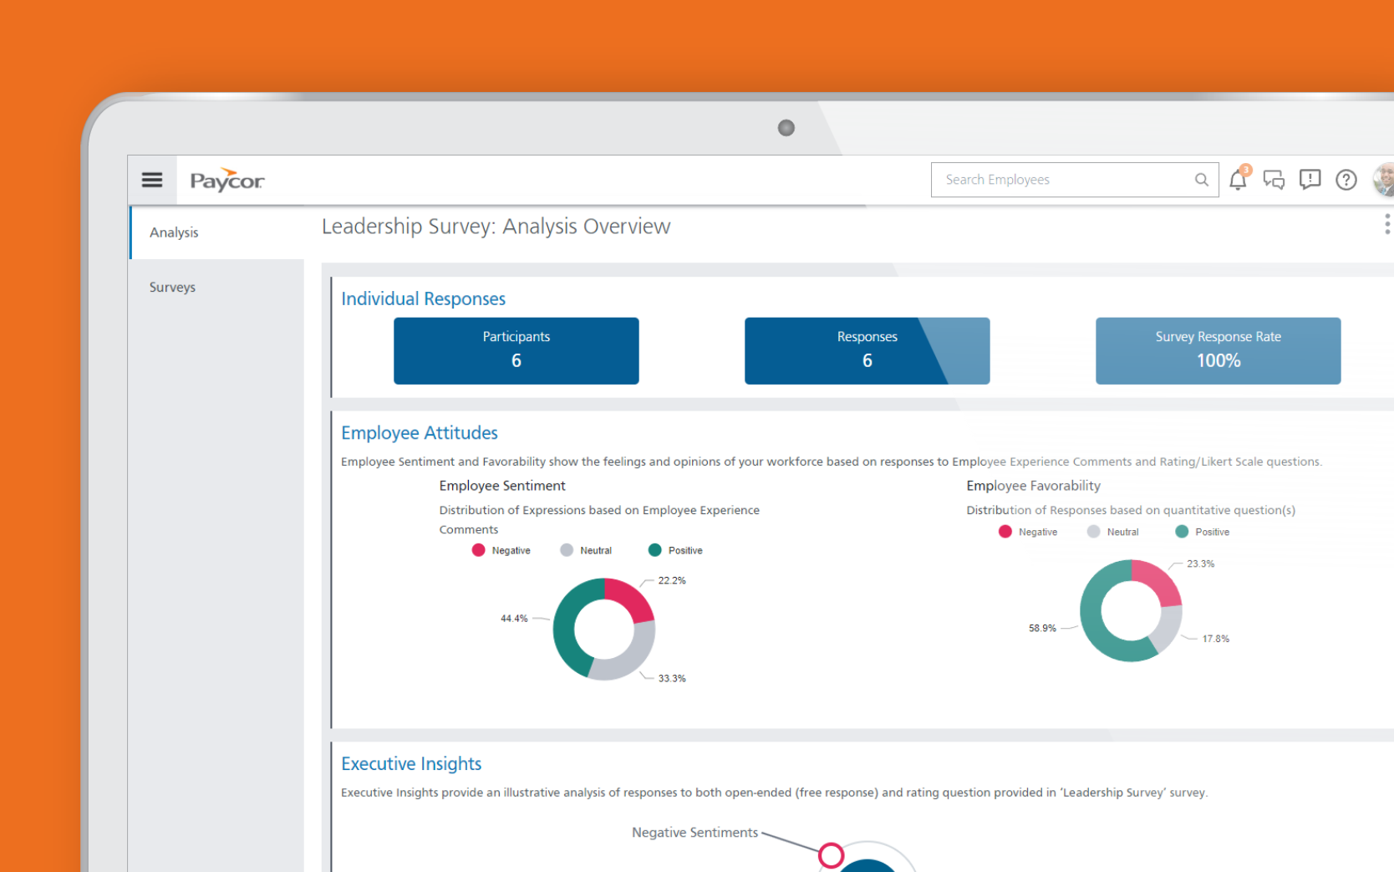1394x872 pixels.
Task: Open the user profile avatar
Action: (1384, 180)
